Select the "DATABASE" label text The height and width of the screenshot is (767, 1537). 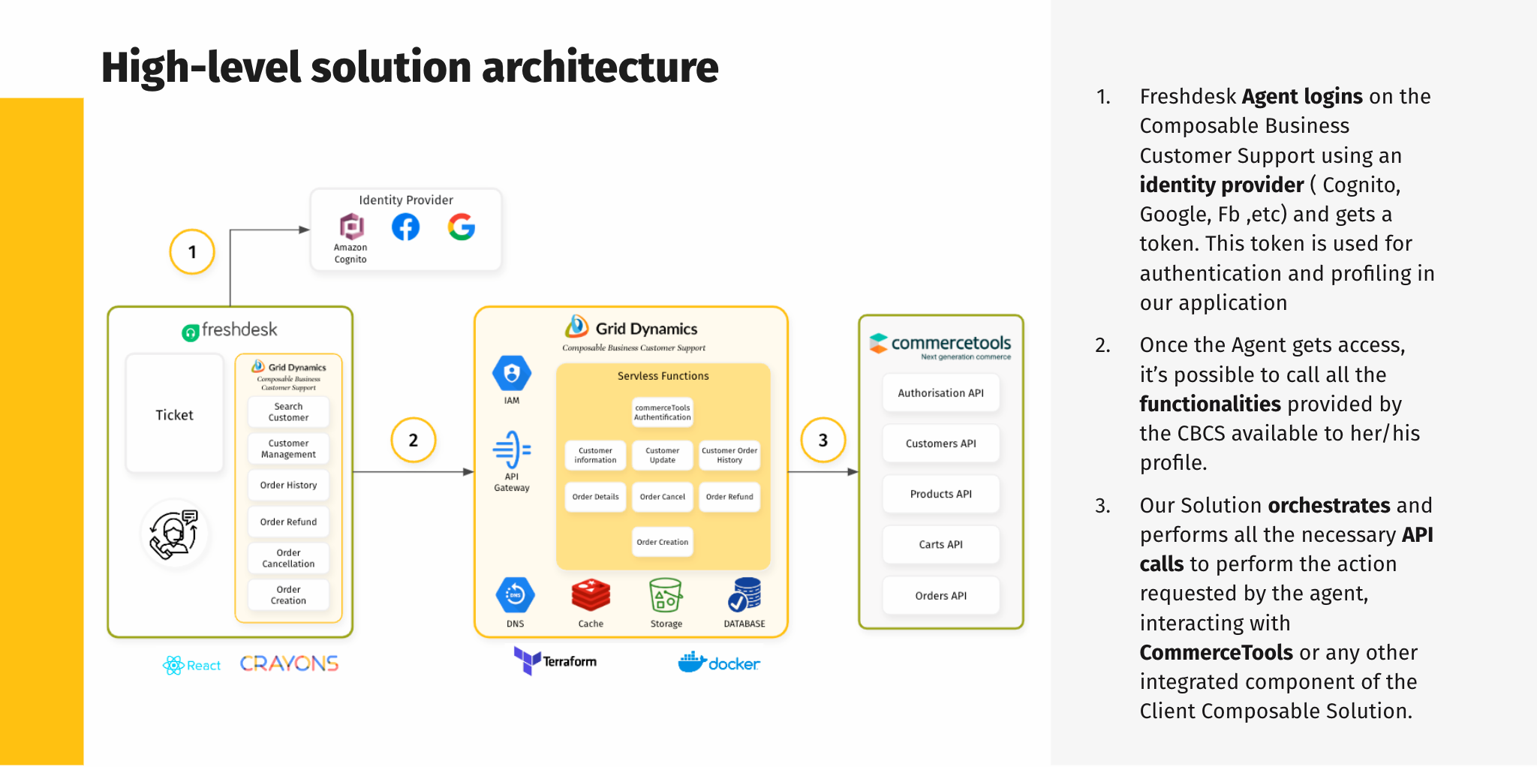(744, 624)
